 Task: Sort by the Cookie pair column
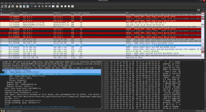coord(86,13)
